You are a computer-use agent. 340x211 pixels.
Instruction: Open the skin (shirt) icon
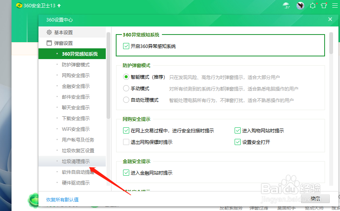pyautogui.click(x=324, y=6)
